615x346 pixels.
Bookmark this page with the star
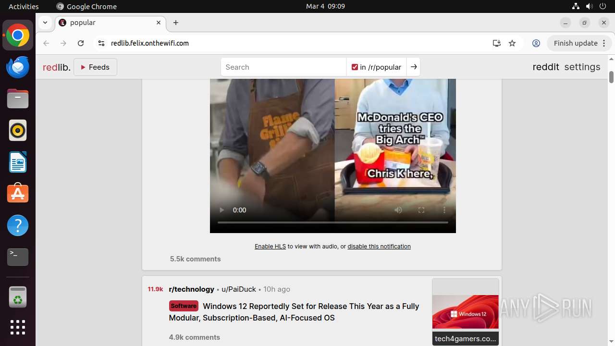click(x=512, y=43)
